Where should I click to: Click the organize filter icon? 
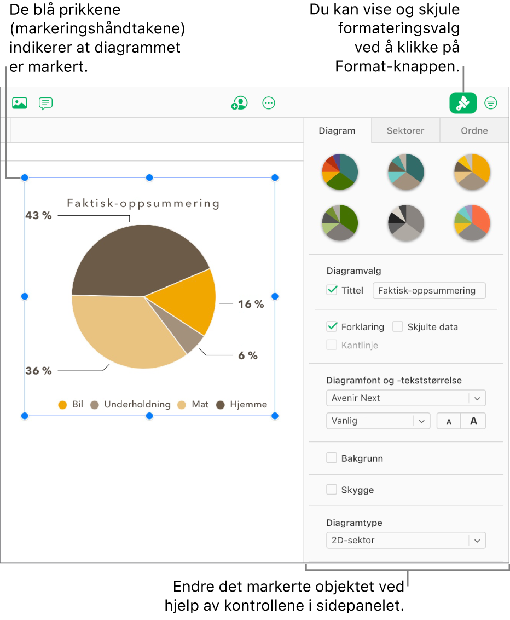(491, 103)
